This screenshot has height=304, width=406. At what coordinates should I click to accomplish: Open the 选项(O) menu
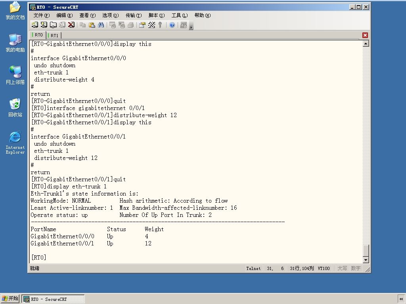pyautogui.click(x=111, y=15)
